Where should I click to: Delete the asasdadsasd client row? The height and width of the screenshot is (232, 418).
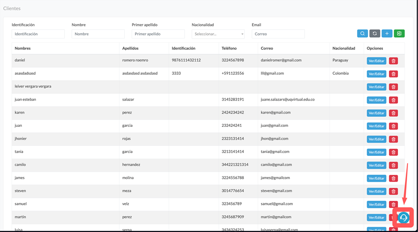[x=393, y=74]
